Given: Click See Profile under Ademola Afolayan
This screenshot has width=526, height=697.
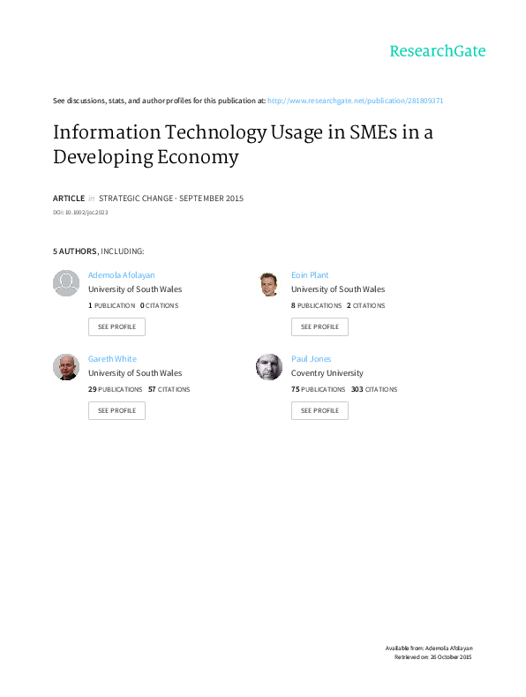Looking at the screenshot, I should (x=117, y=326).
